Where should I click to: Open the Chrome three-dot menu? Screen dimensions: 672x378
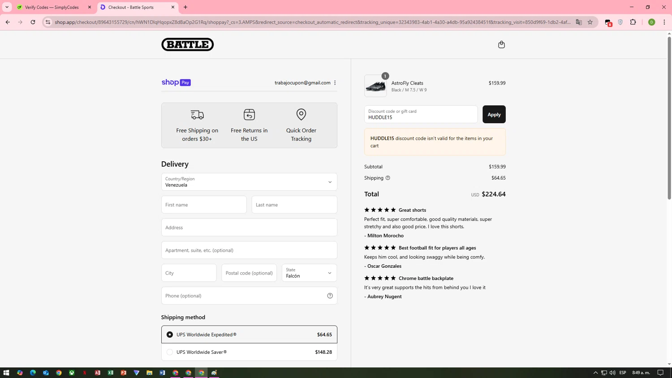point(664,22)
